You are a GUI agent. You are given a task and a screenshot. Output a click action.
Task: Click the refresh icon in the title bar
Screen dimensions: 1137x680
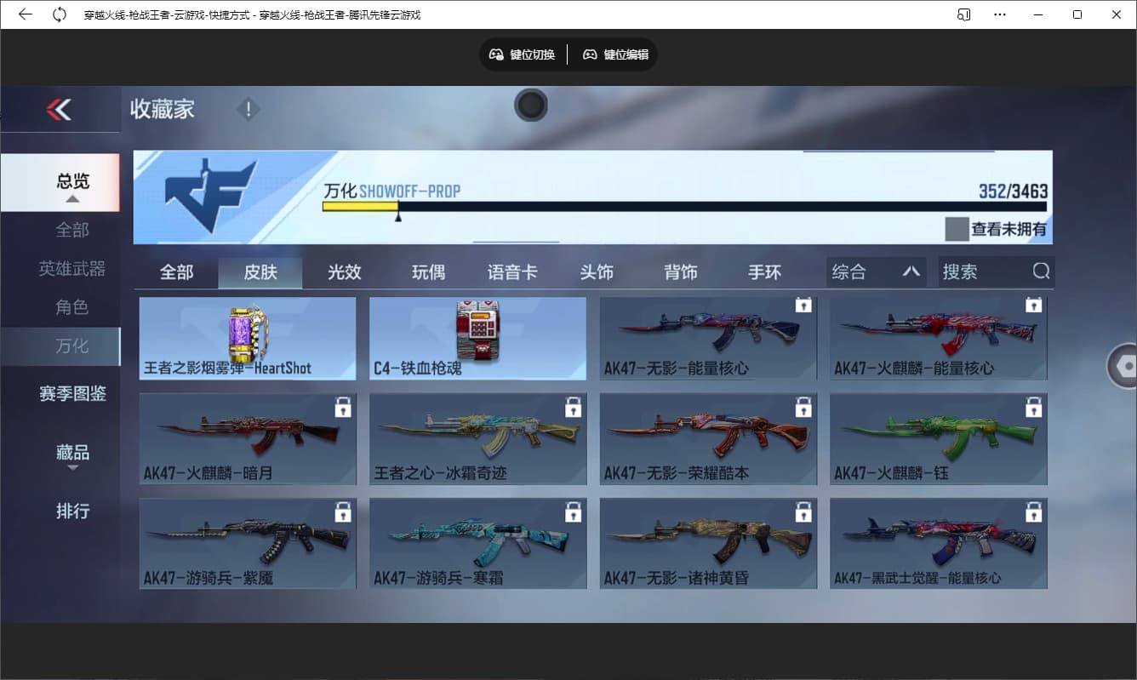point(58,14)
